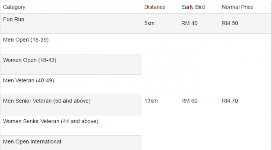Click the Distance column header
272x150 pixels.
(x=155, y=7)
